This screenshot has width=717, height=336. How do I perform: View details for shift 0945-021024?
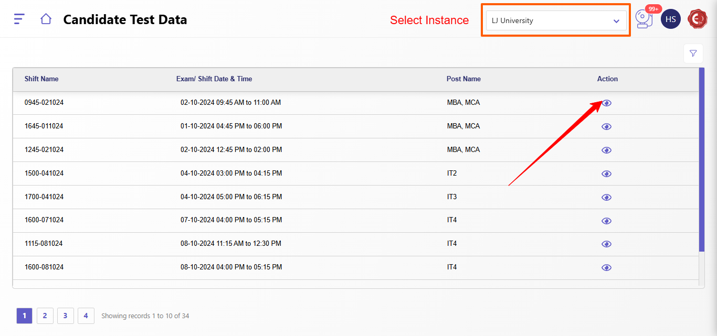(x=606, y=103)
